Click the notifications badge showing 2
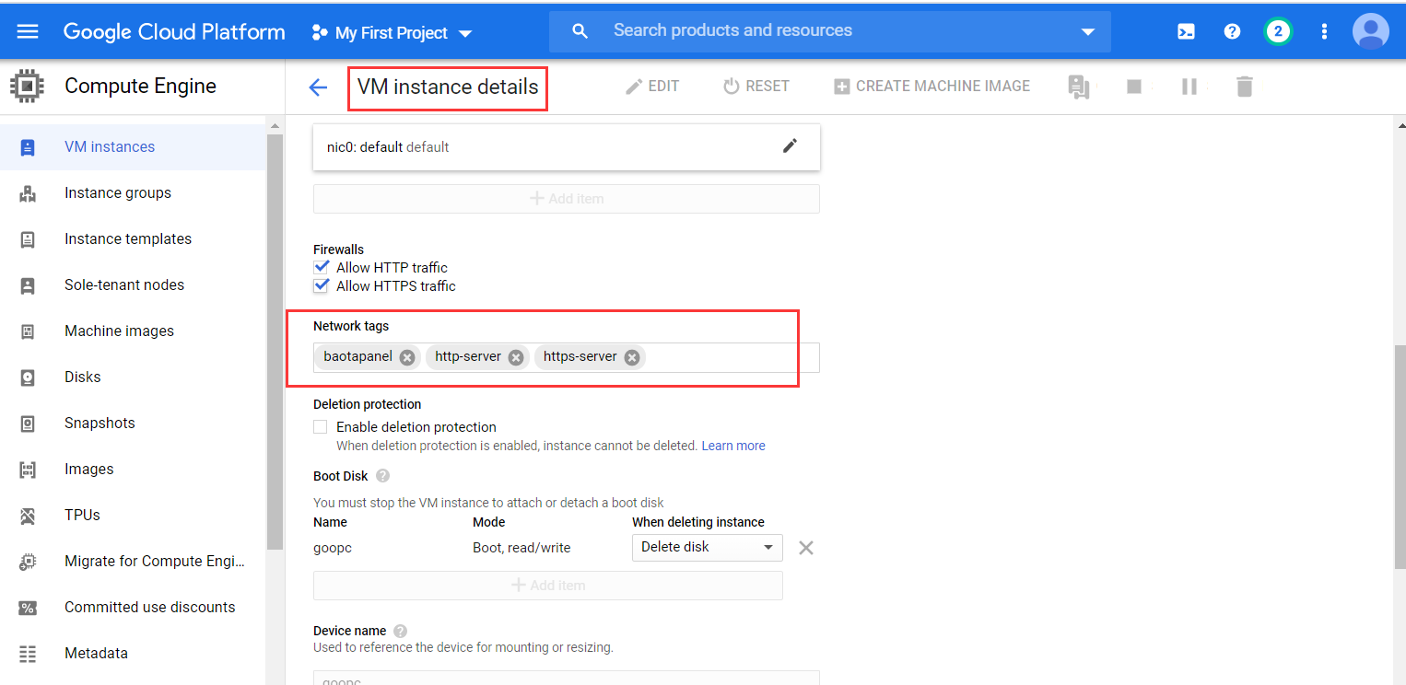The width and height of the screenshot is (1406, 685). tap(1278, 32)
